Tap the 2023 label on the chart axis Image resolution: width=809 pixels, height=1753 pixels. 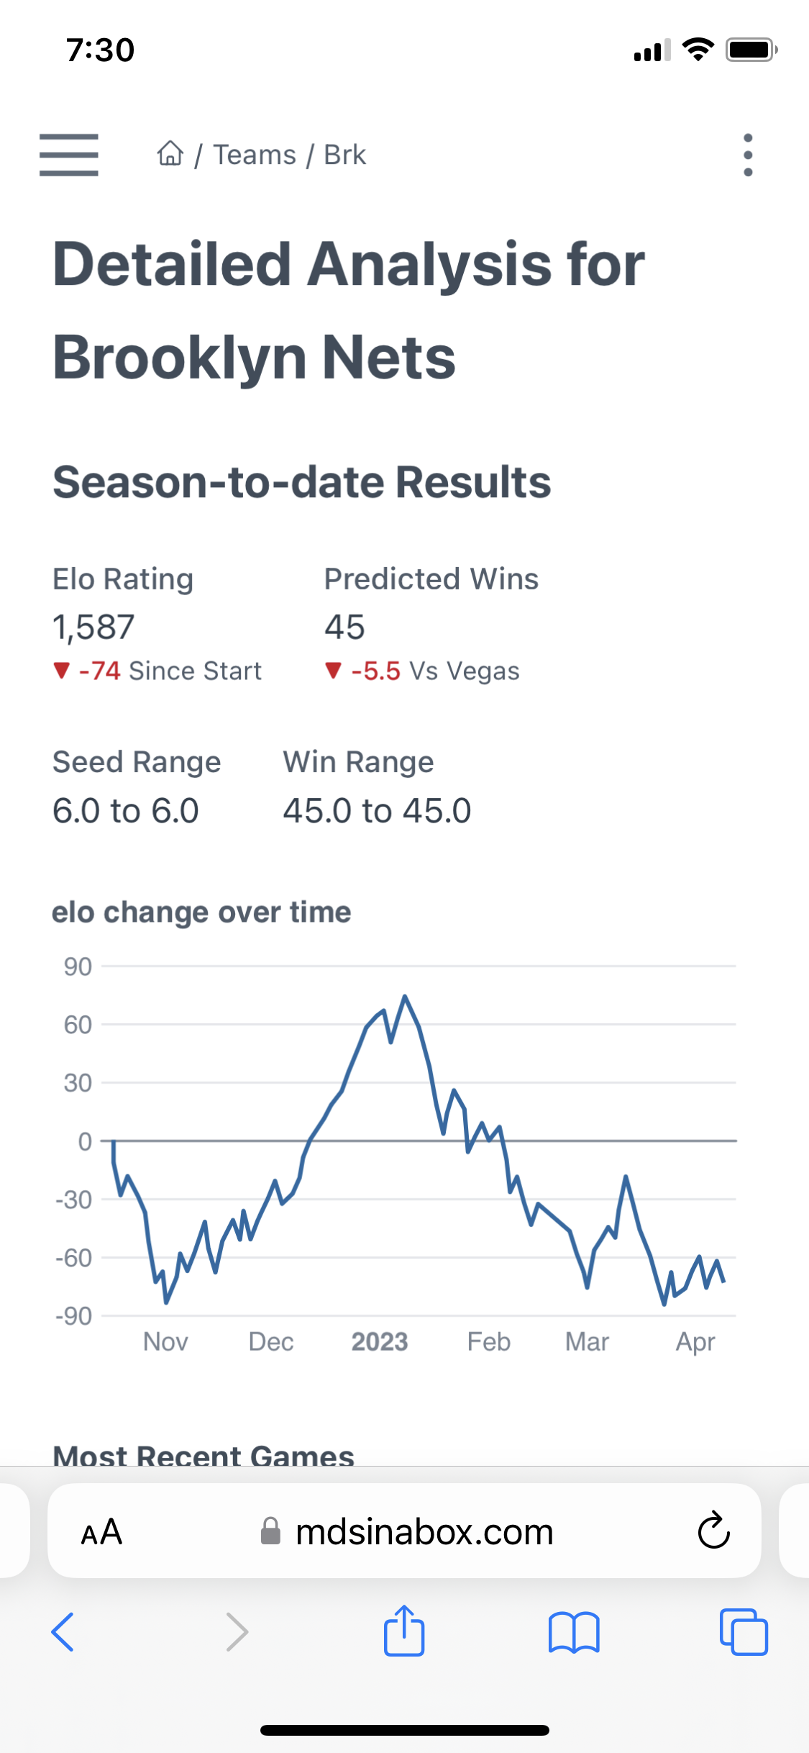point(379,1340)
